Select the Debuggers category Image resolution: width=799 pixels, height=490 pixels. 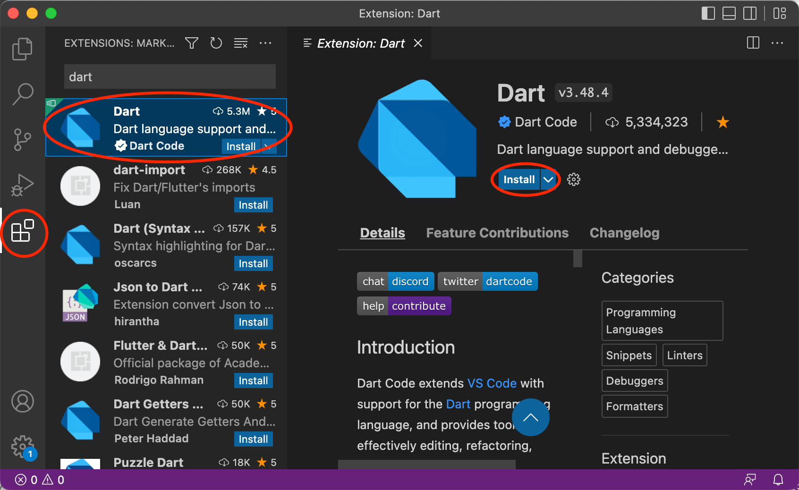635,380
